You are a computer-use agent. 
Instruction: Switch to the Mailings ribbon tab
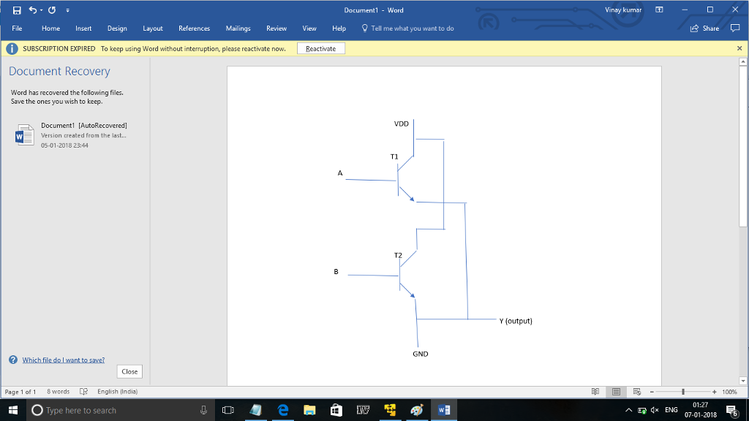[x=238, y=28]
